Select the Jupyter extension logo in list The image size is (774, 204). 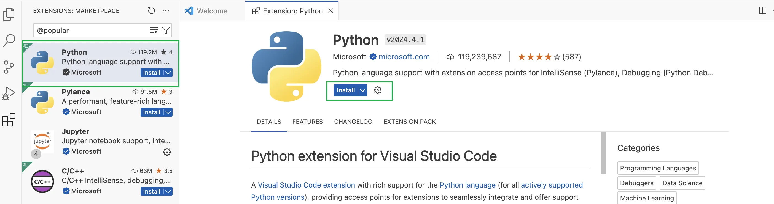pos(42,142)
